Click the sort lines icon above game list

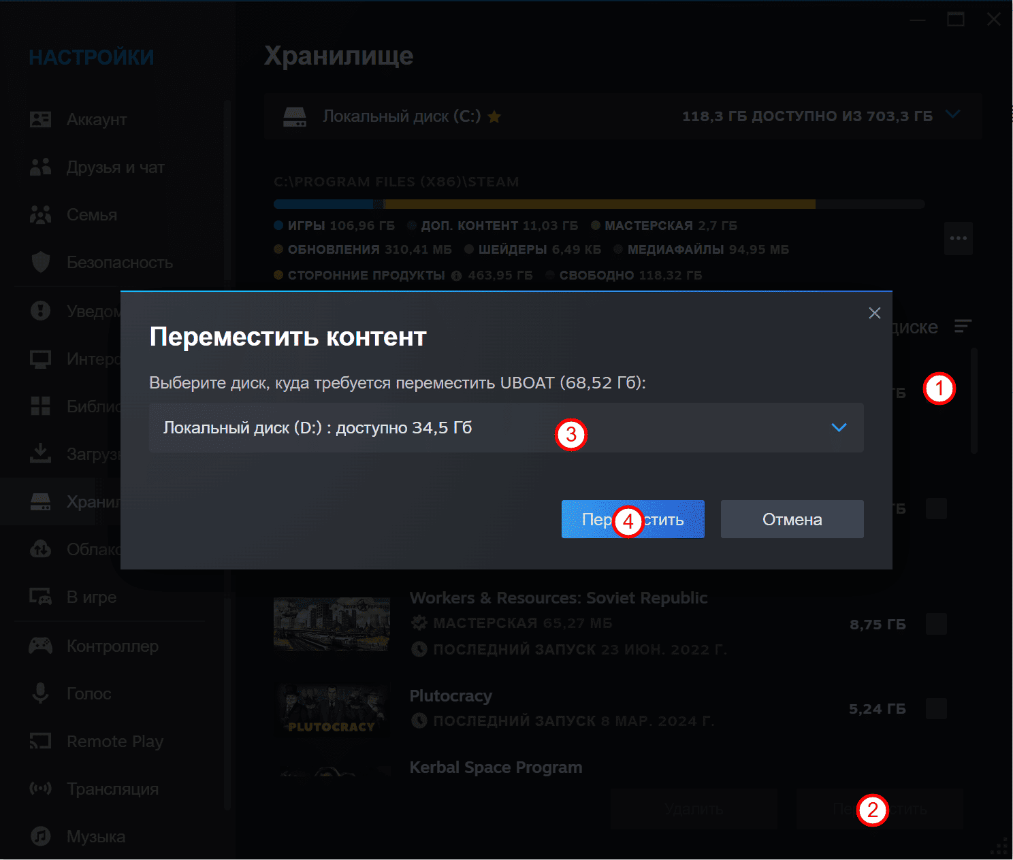963,327
